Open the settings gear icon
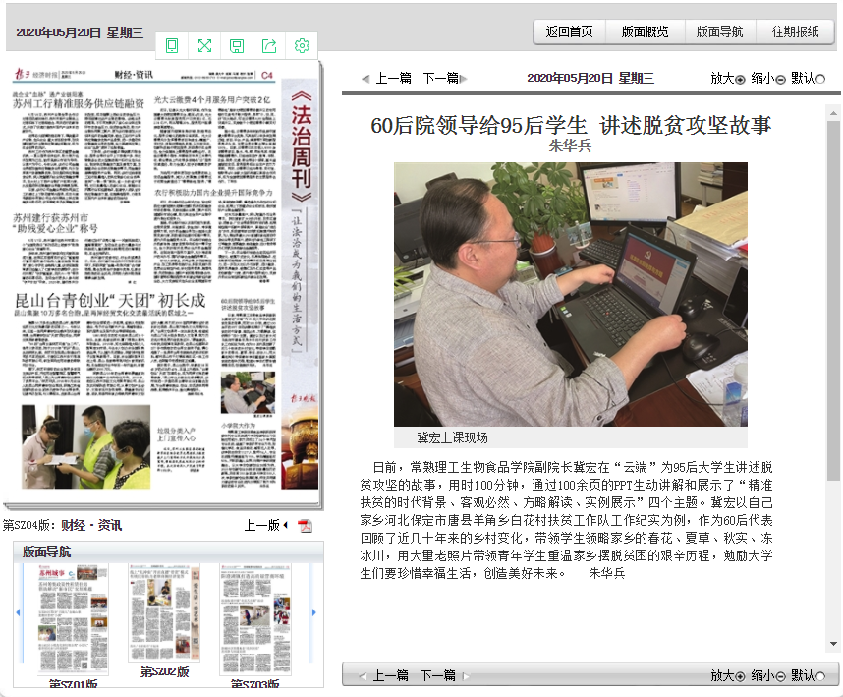 [x=302, y=46]
